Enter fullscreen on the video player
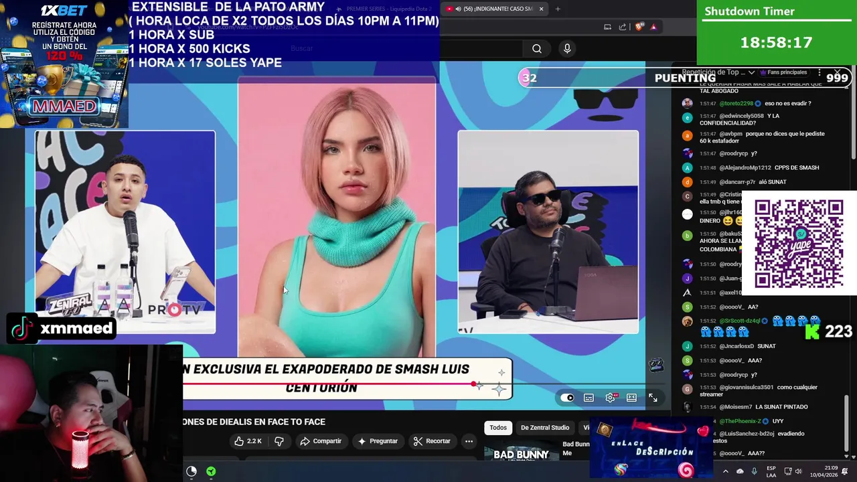 [653, 398]
